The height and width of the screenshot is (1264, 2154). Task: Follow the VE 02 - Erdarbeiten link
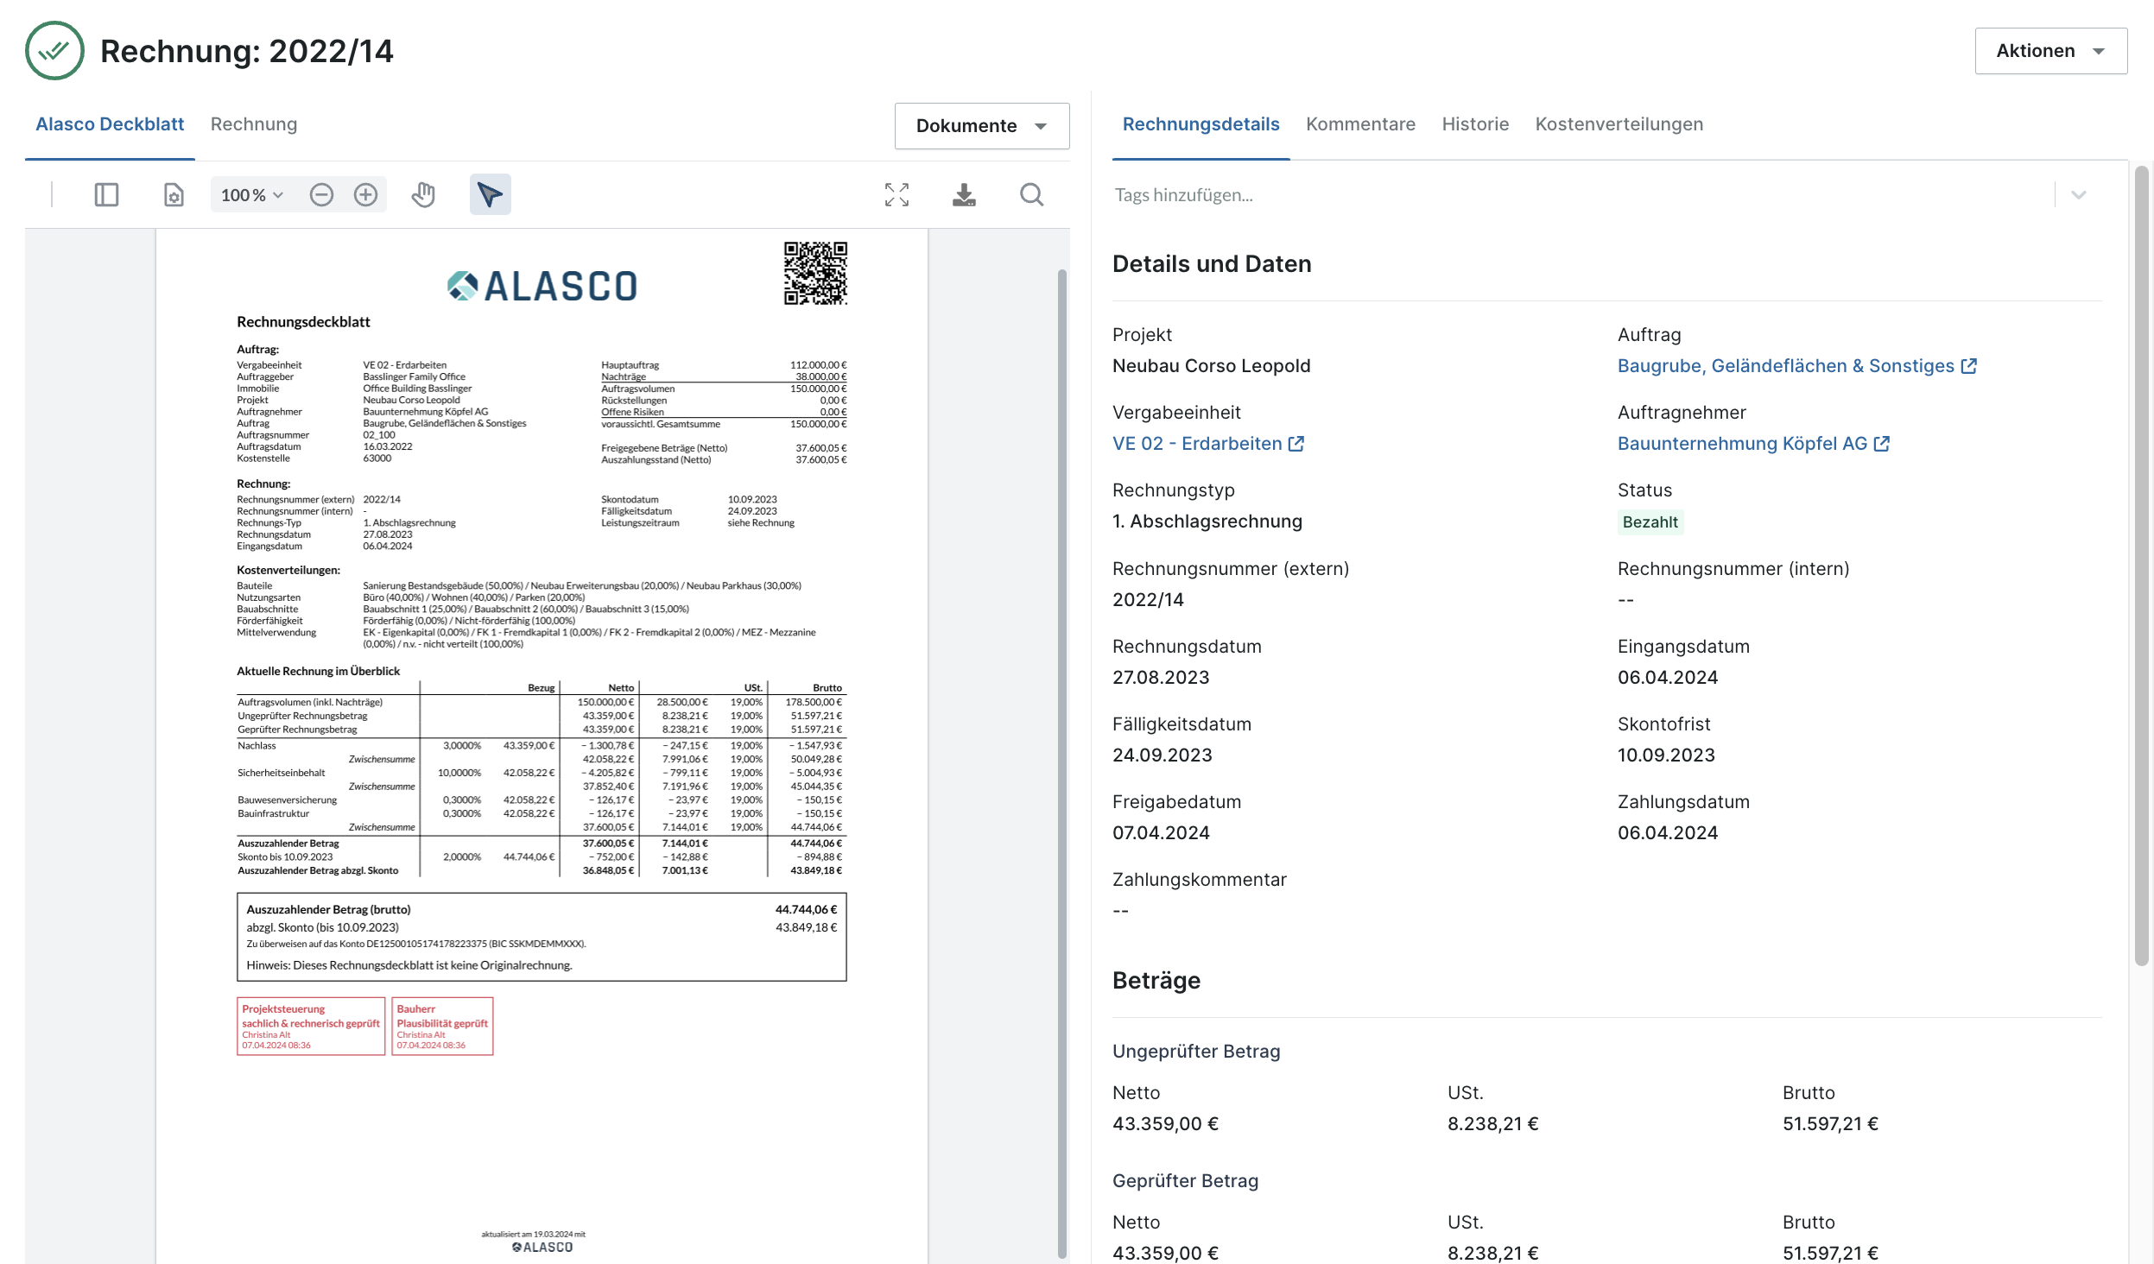1197,444
